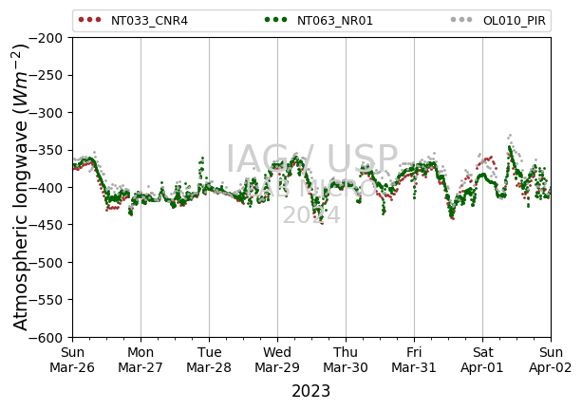Click the green NT063_NR01 legend marker
Viewport: 582px width, 410px height.
point(275,20)
